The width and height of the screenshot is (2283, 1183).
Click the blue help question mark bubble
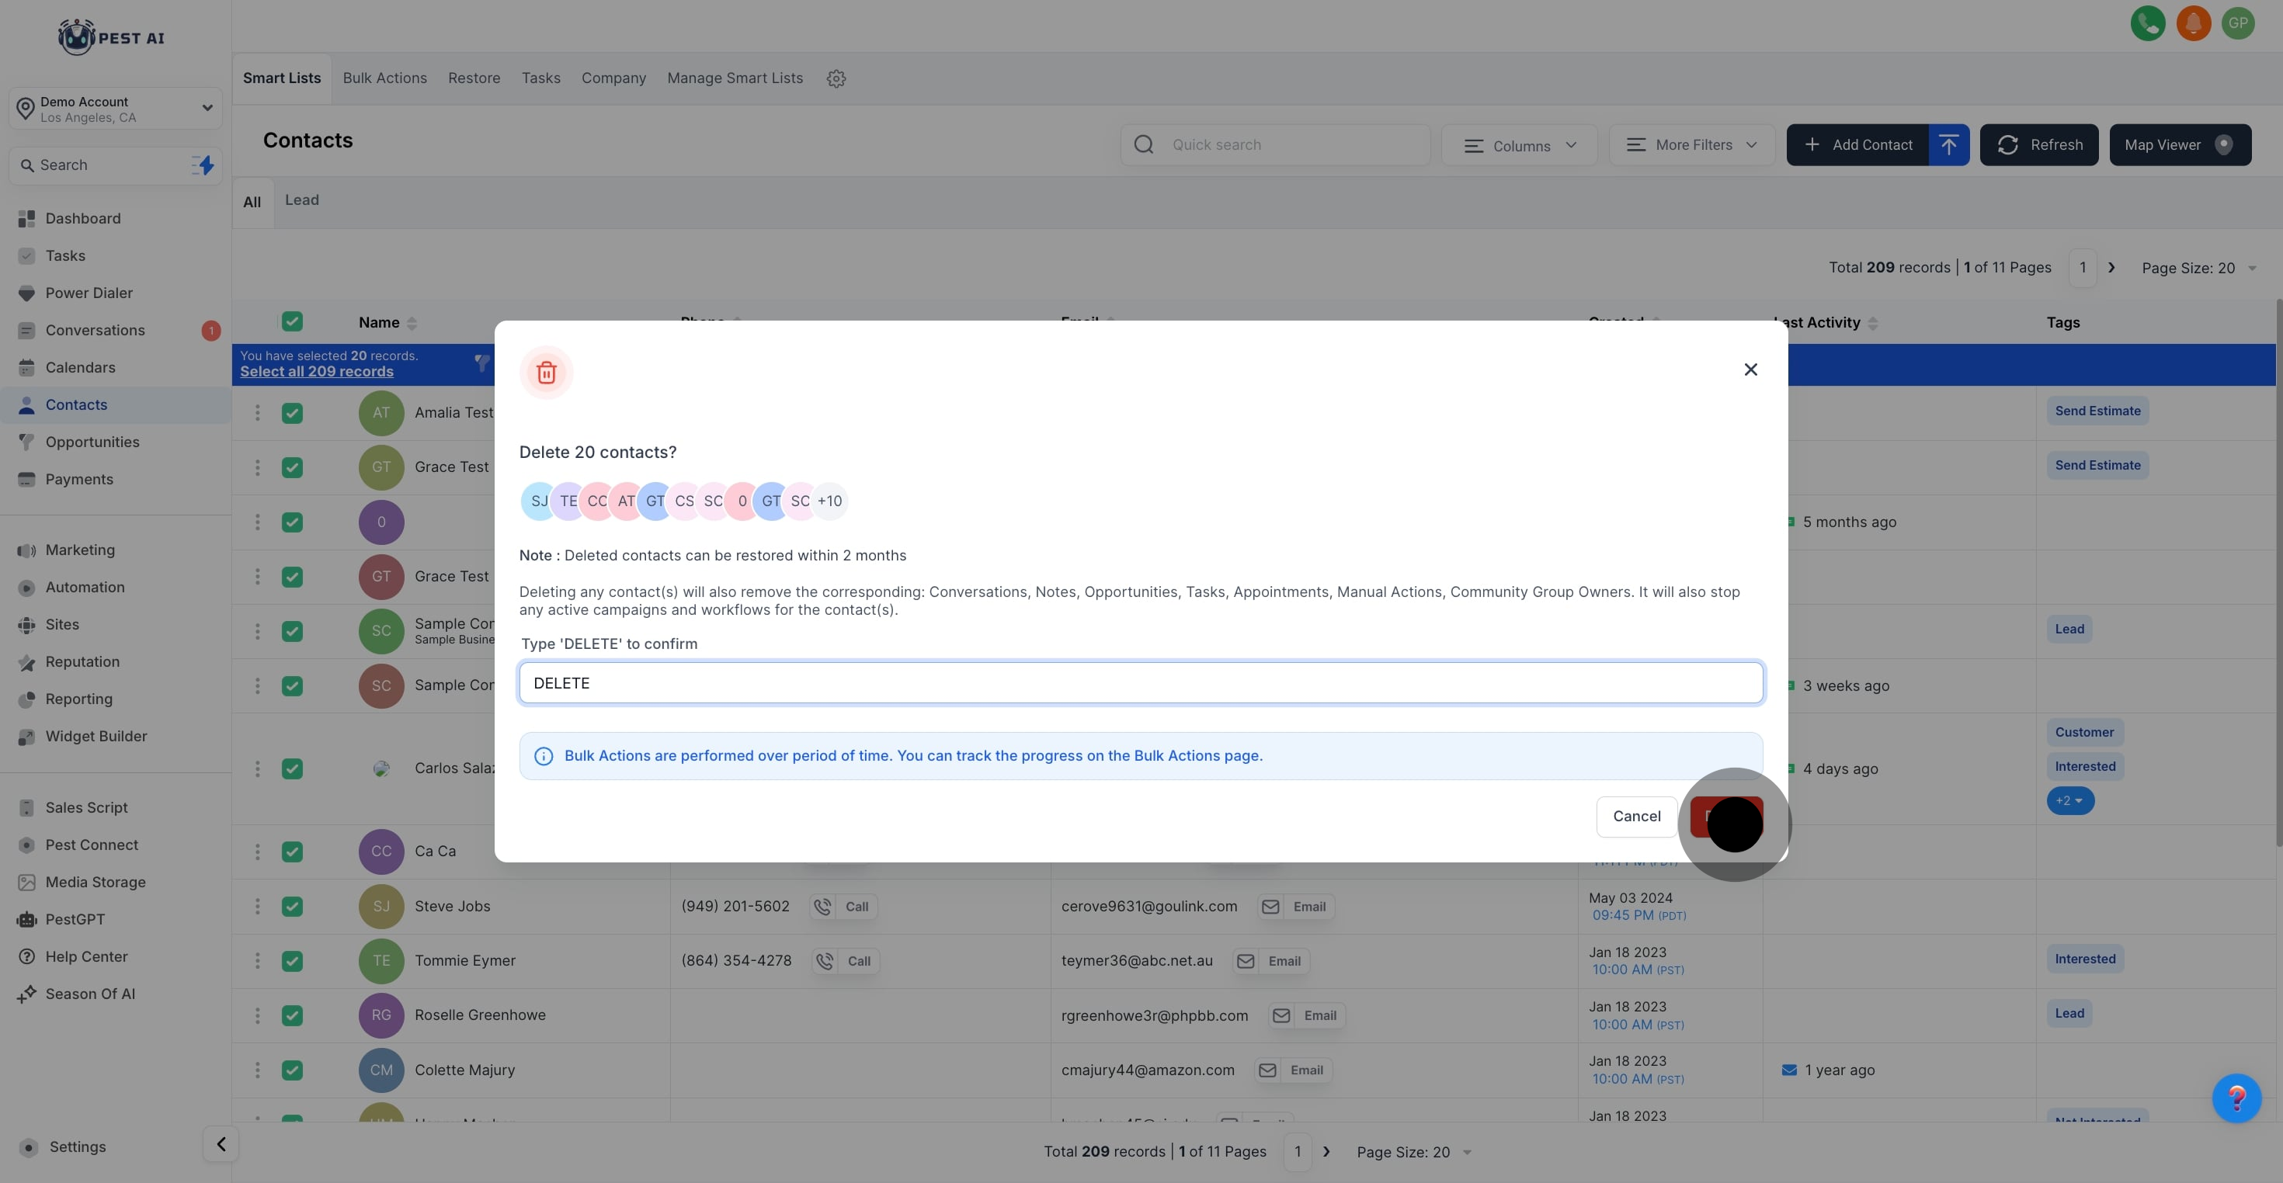2236,1098
